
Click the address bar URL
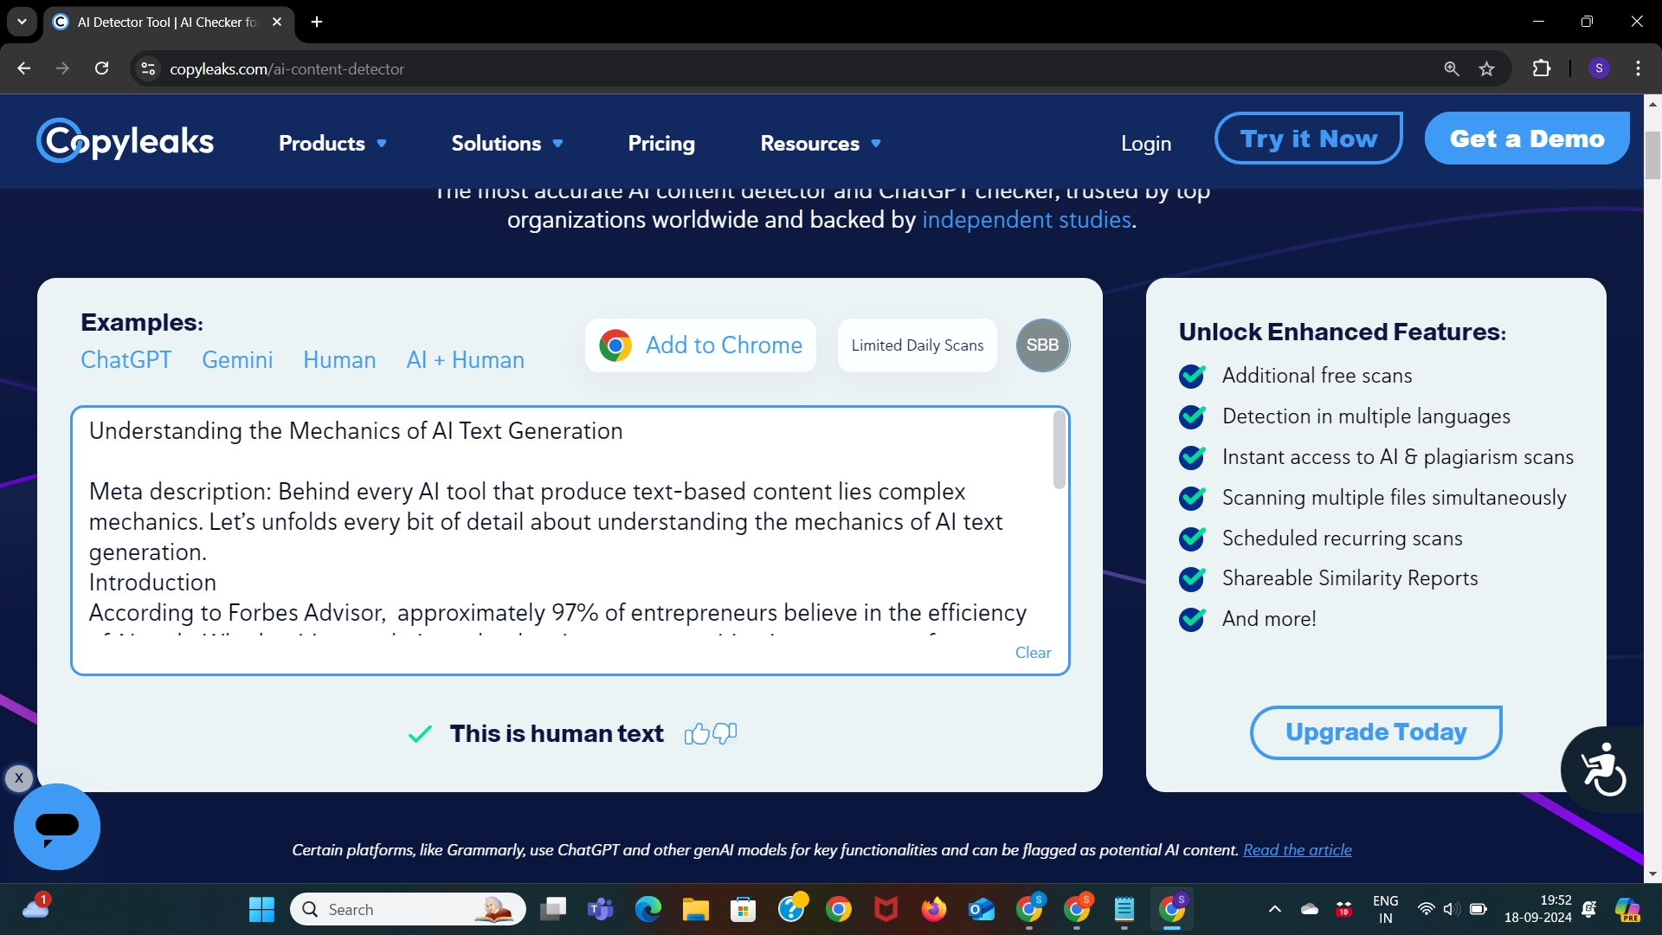[x=287, y=68]
